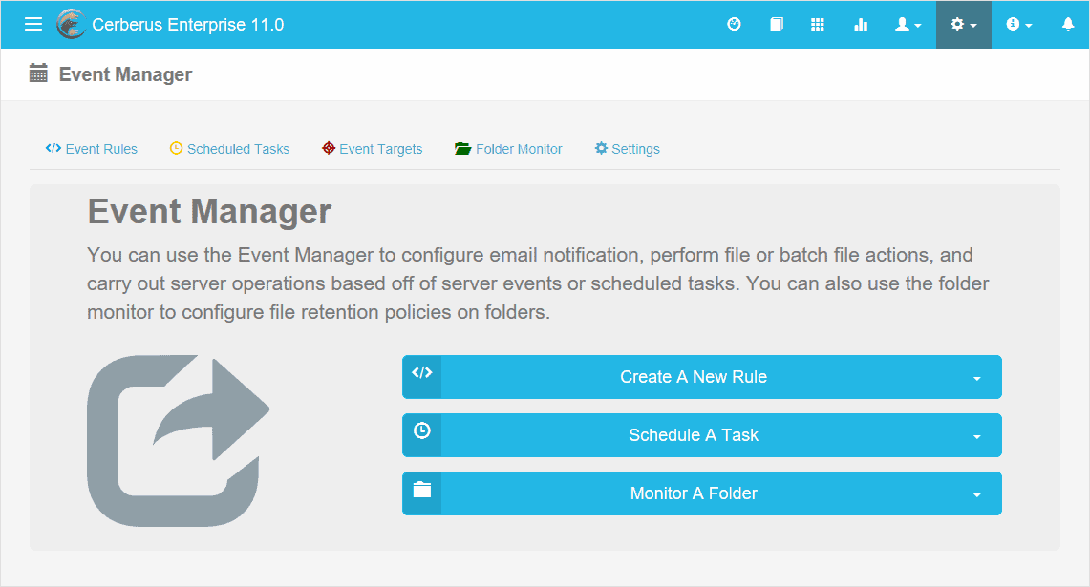This screenshot has width=1090, height=587.
Task: Select the code icon on Create A New Rule
Action: pos(421,376)
